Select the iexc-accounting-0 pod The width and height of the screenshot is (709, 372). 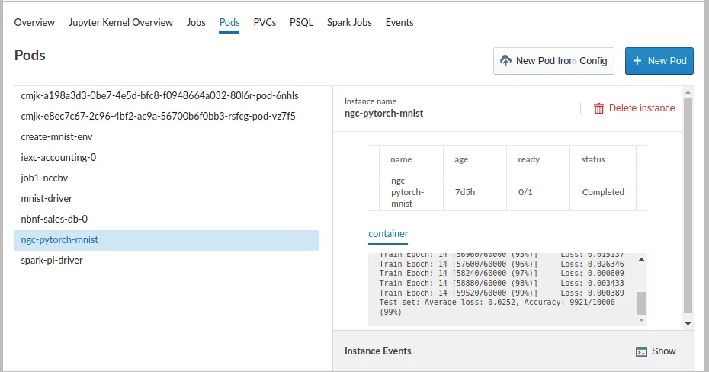click(x=166, y=157)
